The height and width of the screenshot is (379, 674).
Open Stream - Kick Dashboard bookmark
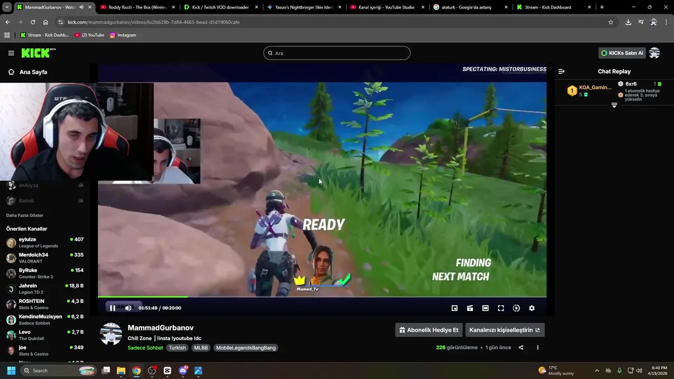(44, 35)
